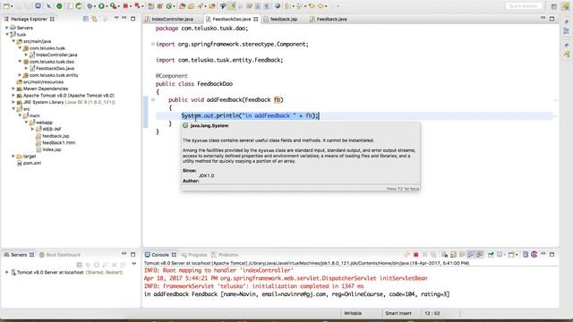Open the Display Selected Console dropdown
The image size is (573, 322).
tap(504, 254)
